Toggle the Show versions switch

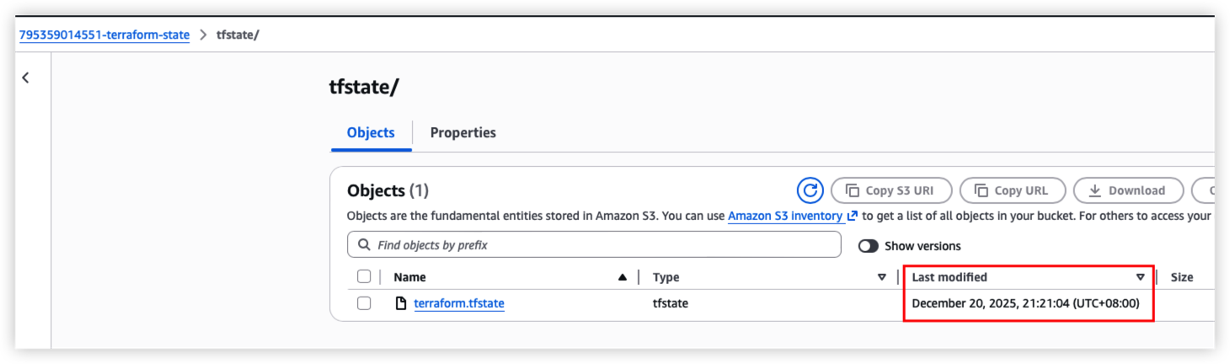(868, 246)
